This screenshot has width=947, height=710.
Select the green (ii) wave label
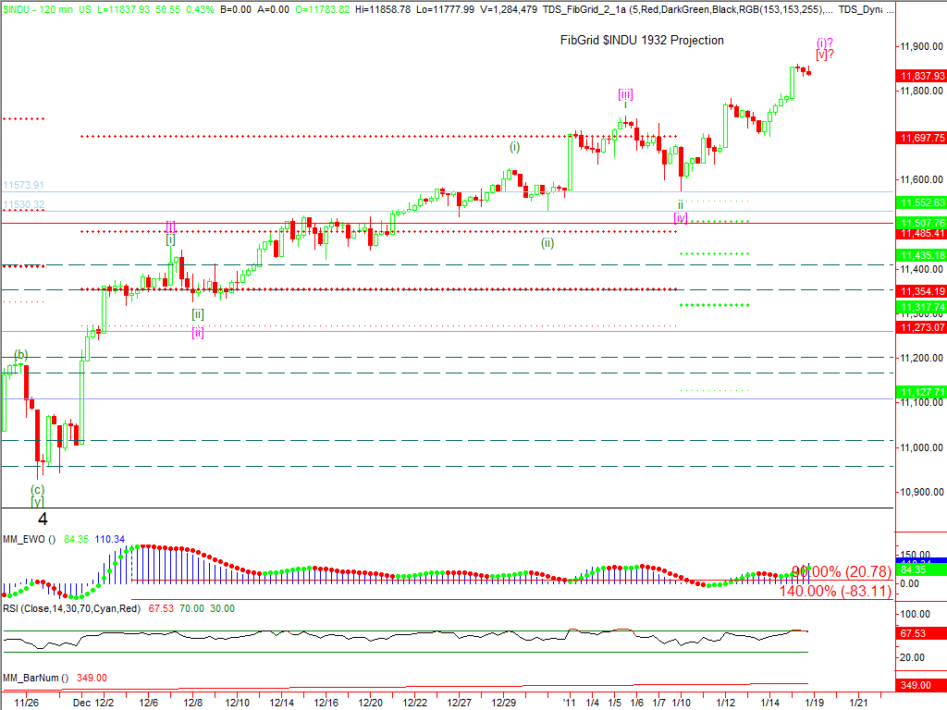(547, 243)
